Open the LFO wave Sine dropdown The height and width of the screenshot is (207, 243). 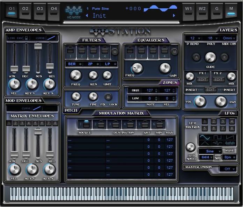point(210,151)
